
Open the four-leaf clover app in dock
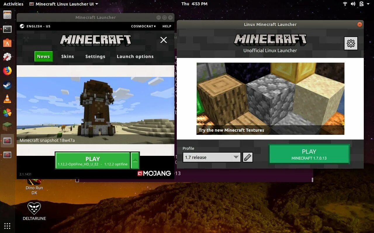[7, 113]
